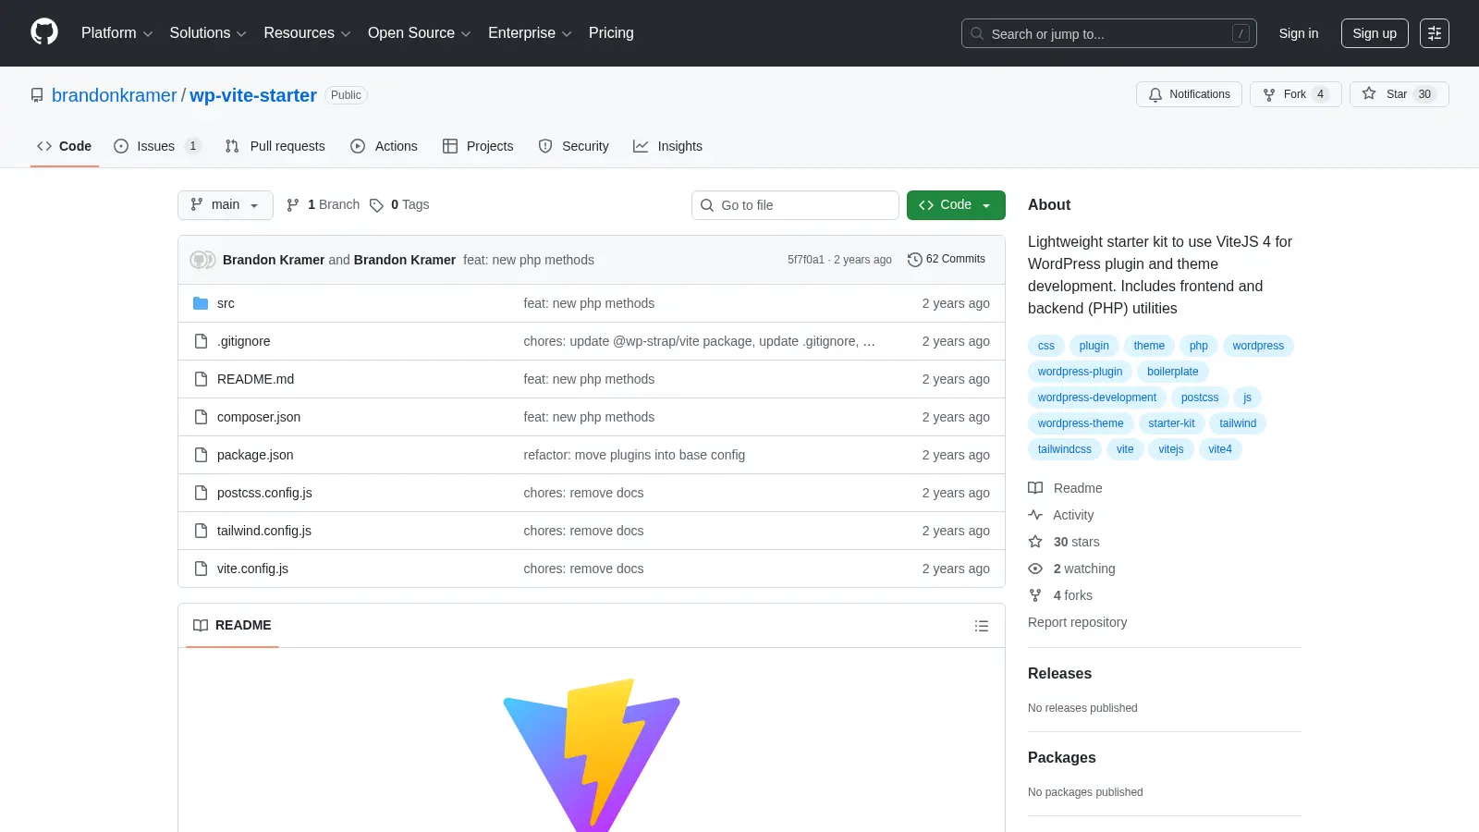Image resolution: width=1479 pixels, height=832 pixels.
Task: Switch to the Security tab
Action: pyautogui.click(x=574, y=146)
